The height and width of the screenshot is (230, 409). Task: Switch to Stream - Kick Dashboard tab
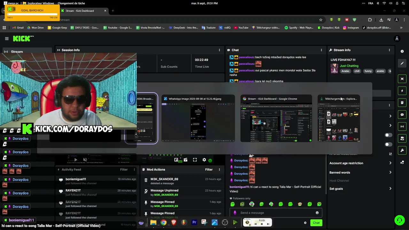[84, 11]
